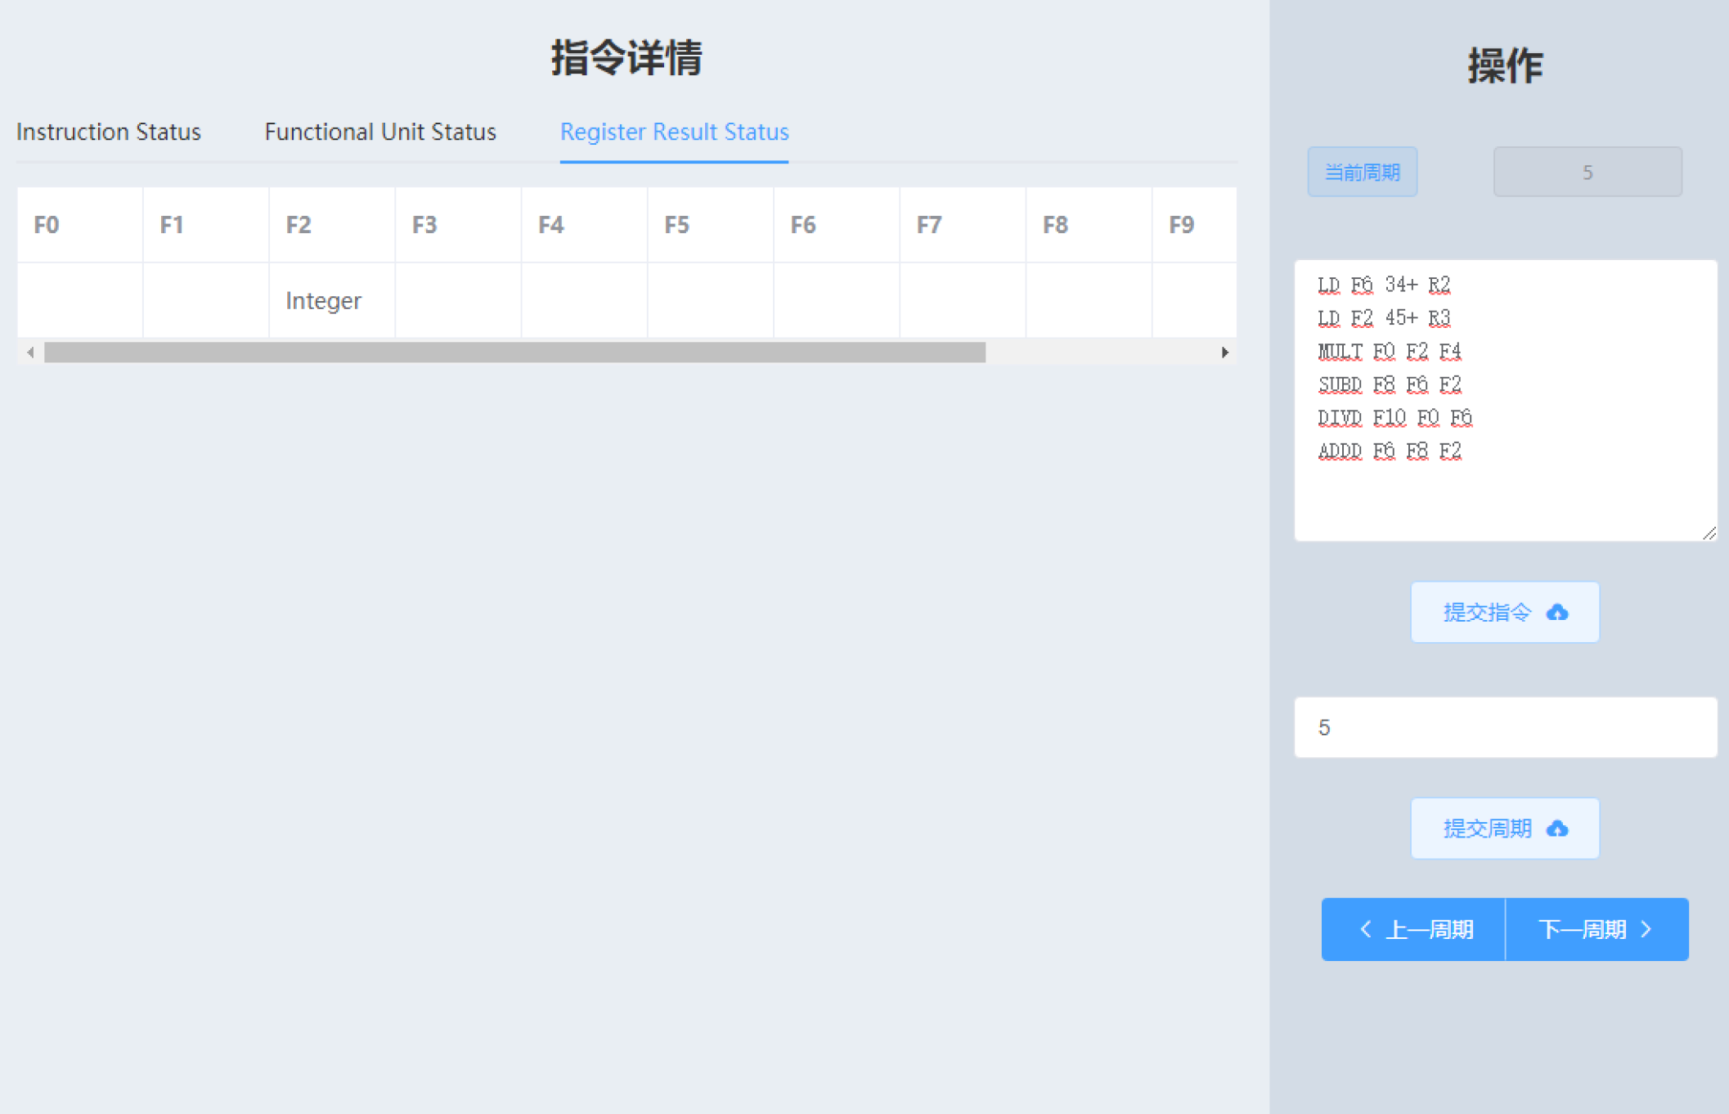Click the line 'LD F6 34+ R2'

click(x=1384, y=285)
